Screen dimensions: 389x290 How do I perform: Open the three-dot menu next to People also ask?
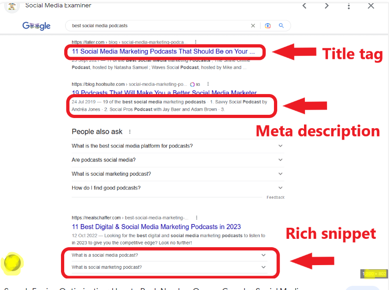coord(130,132)
